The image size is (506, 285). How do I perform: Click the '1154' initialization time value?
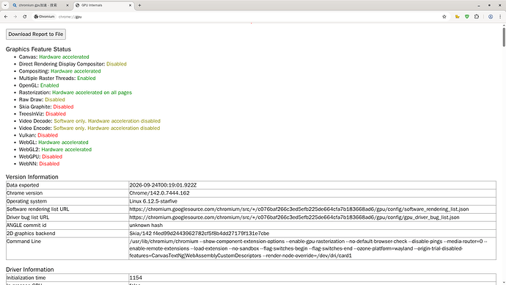click(136, 278)
